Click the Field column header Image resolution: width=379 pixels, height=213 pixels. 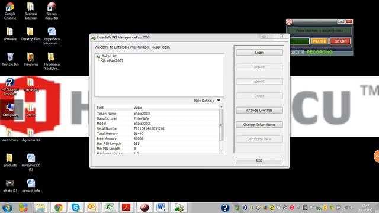100,108
